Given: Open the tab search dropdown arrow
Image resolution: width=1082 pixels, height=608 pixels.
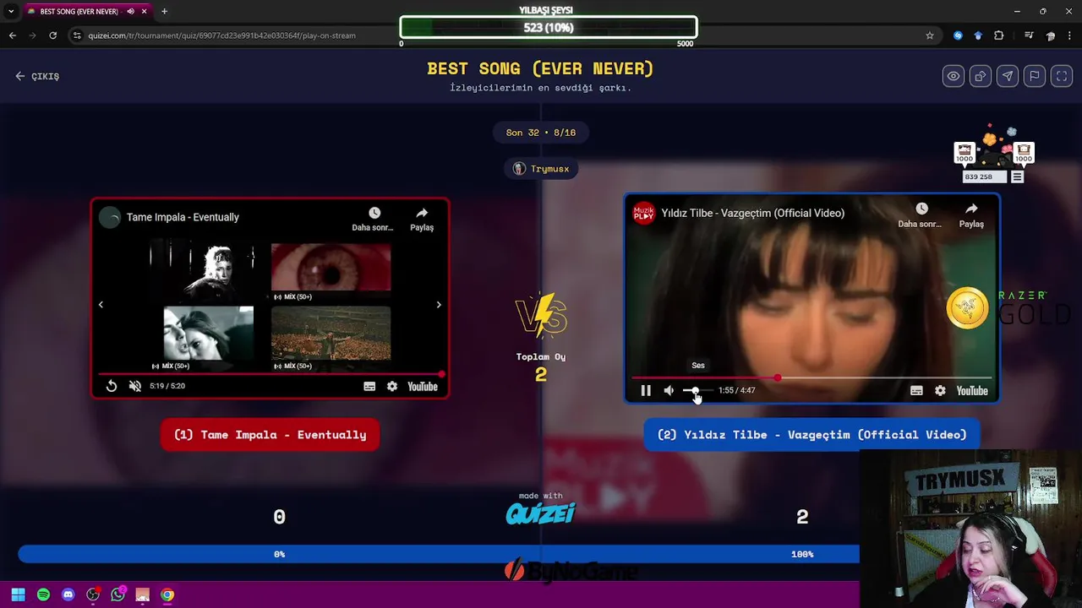Looking at the screenshot, I should tap(10, 12).
